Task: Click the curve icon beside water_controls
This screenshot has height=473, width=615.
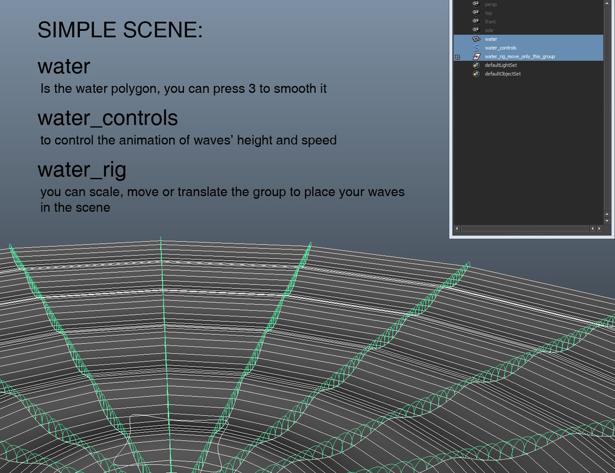Action: (475, 47)
